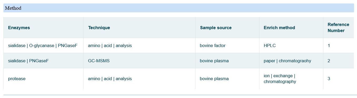Select the Sample source column header

tap(216, 28)
